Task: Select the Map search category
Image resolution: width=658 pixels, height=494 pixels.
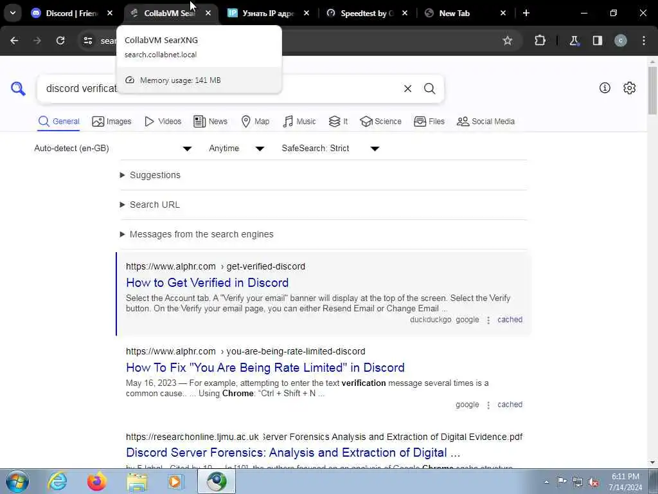Action: [255, 122]
